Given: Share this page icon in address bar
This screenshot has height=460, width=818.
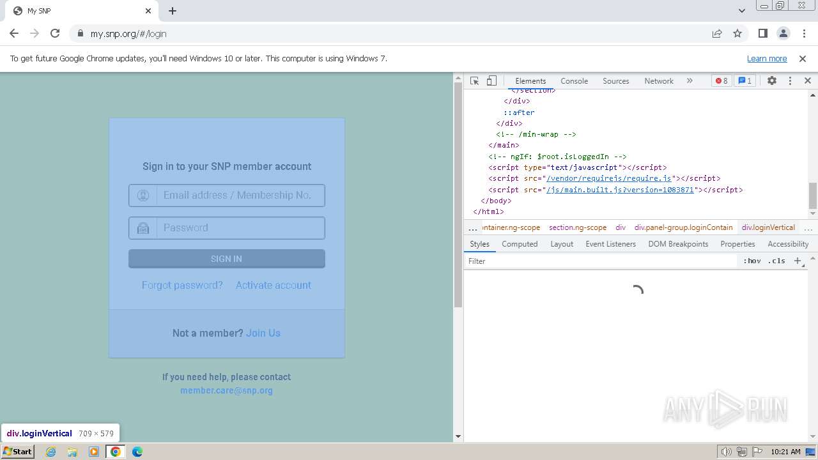Looking at the screenshot, I should tap(717, 34).
